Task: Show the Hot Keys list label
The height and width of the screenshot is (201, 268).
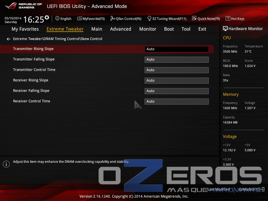Action: click(x=238, y=19)
